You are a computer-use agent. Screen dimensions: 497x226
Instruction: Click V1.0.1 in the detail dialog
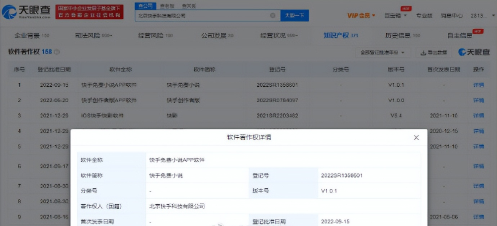pos(329,191)
